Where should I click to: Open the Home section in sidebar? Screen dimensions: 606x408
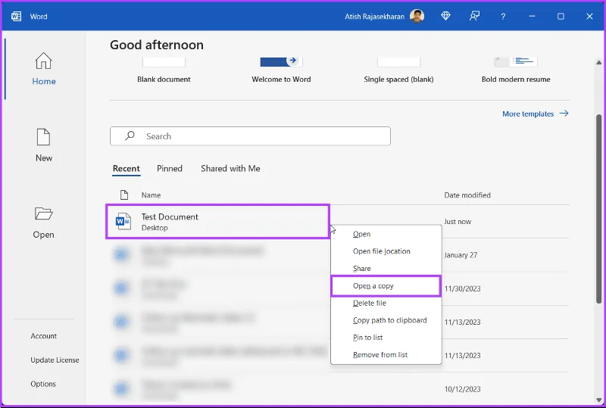coord(44,69)
